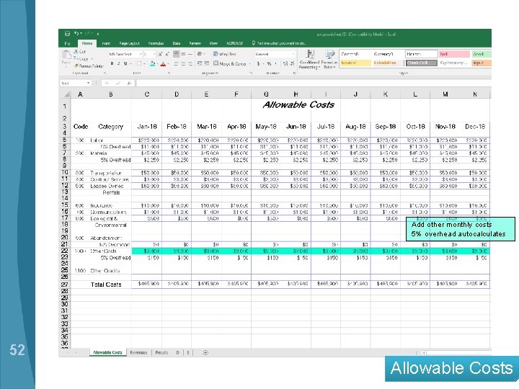Open the Name Box dropdown arrow
Viewport: 519px width, 389px height.
coord(89,83)
